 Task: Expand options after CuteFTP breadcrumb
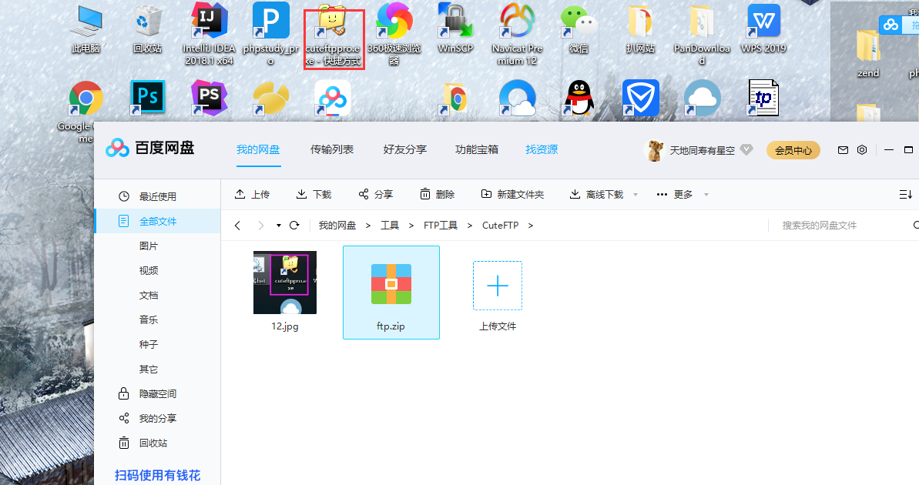coord(531,226)
